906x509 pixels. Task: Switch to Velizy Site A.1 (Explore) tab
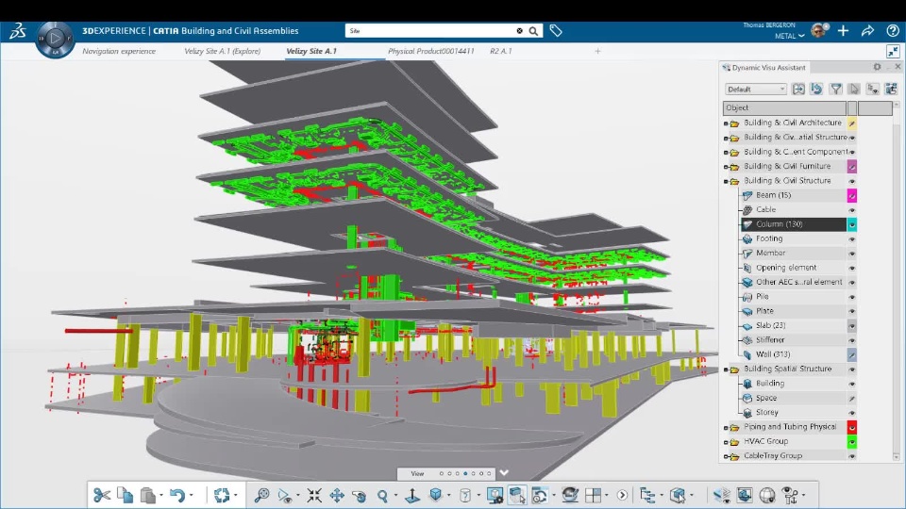tap(223, 51)
